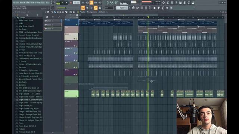Select the playlist mute tool speaker icon
This screenshot has width=239, height=134.
point(60,12)
